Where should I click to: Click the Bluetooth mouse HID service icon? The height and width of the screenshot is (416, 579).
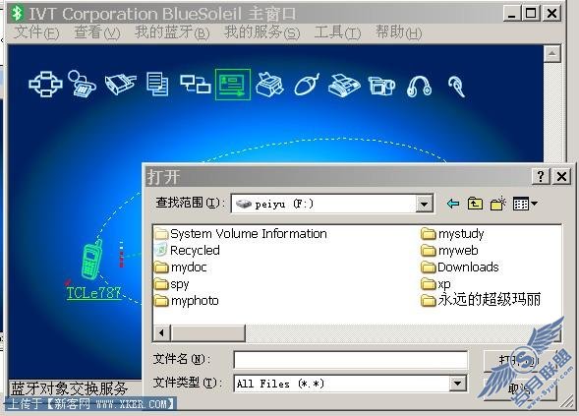tap(307, 85)
